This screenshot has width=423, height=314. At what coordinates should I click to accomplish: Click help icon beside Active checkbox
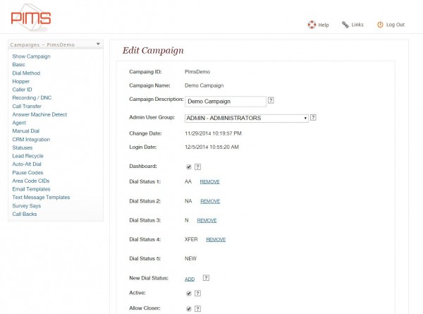197,293
